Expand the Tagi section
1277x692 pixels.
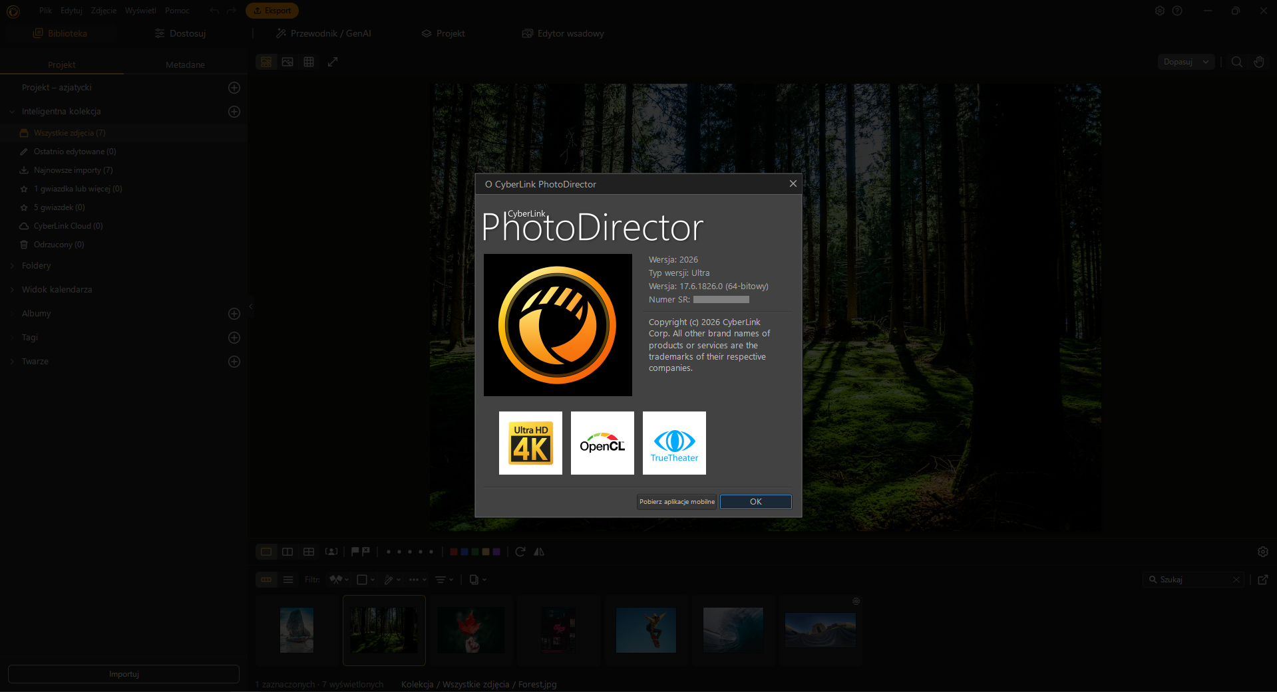(12, 338)
